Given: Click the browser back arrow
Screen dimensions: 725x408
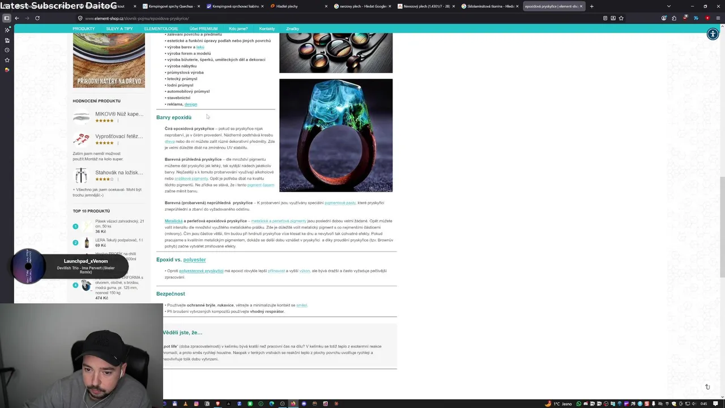Looking at the screenshot, I should click(17, 18).
